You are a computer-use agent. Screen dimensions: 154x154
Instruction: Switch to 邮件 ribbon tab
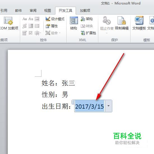pos(18,11)
